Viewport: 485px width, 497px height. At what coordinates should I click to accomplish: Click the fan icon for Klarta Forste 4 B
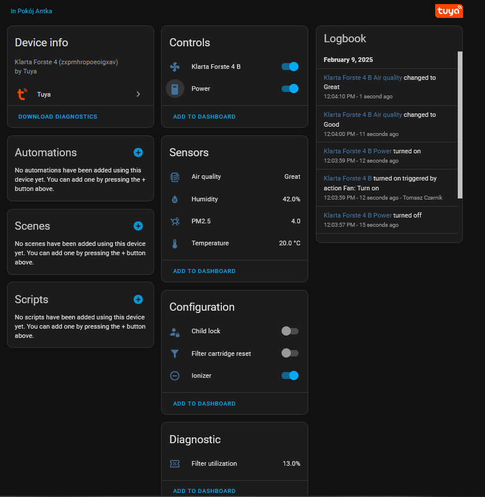point(174,67)
